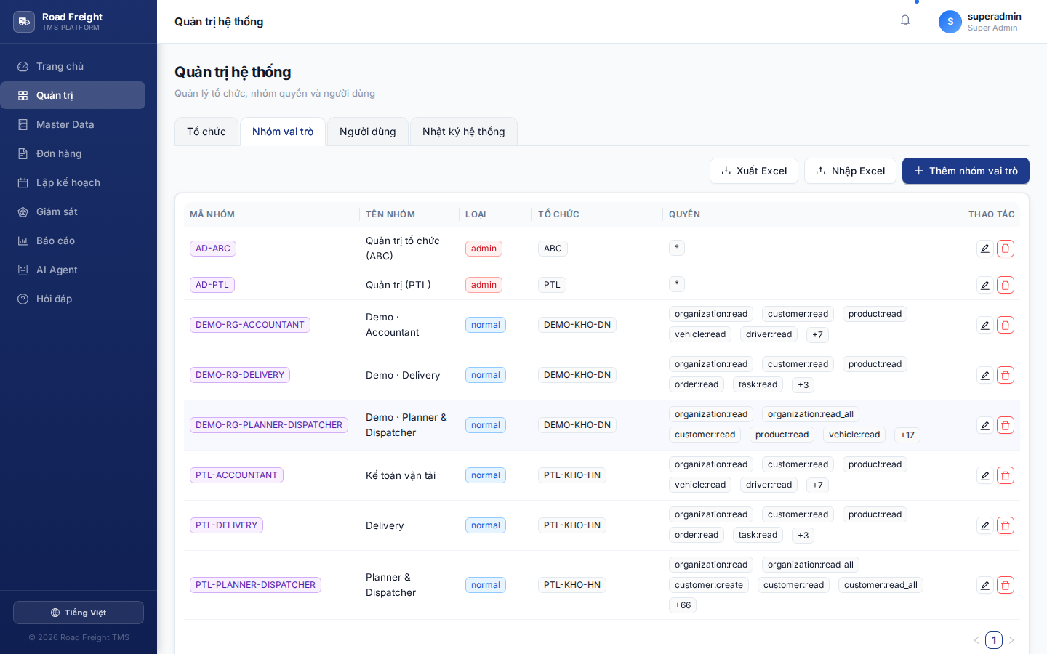Open Đơn hàng in sidebar
This screenshot has height=654, width=1047.
[x=73, y=153]
